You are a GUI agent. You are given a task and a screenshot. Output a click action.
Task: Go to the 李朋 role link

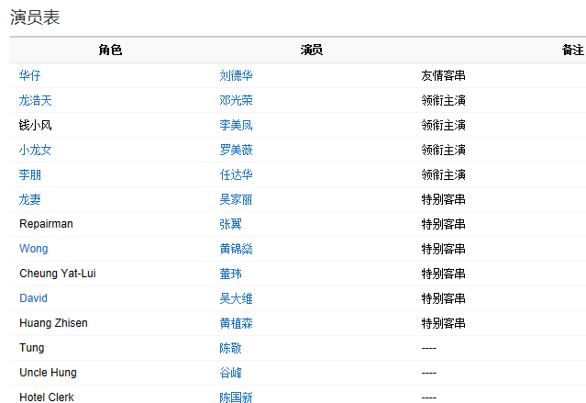click(x=29, y=174)
